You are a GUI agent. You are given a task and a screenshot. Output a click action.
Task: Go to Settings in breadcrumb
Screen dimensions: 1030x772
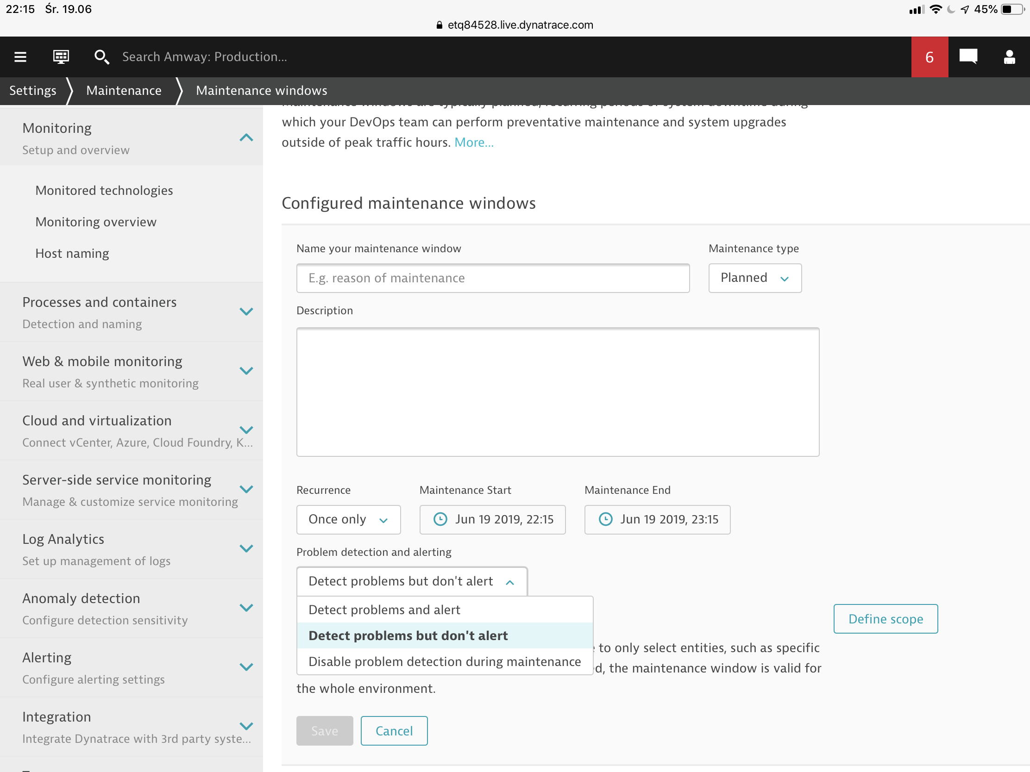coord(32,90)
